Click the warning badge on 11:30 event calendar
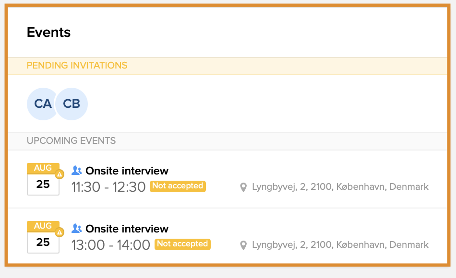The height and width of the screenshot is (278, 456). [60, 174]
